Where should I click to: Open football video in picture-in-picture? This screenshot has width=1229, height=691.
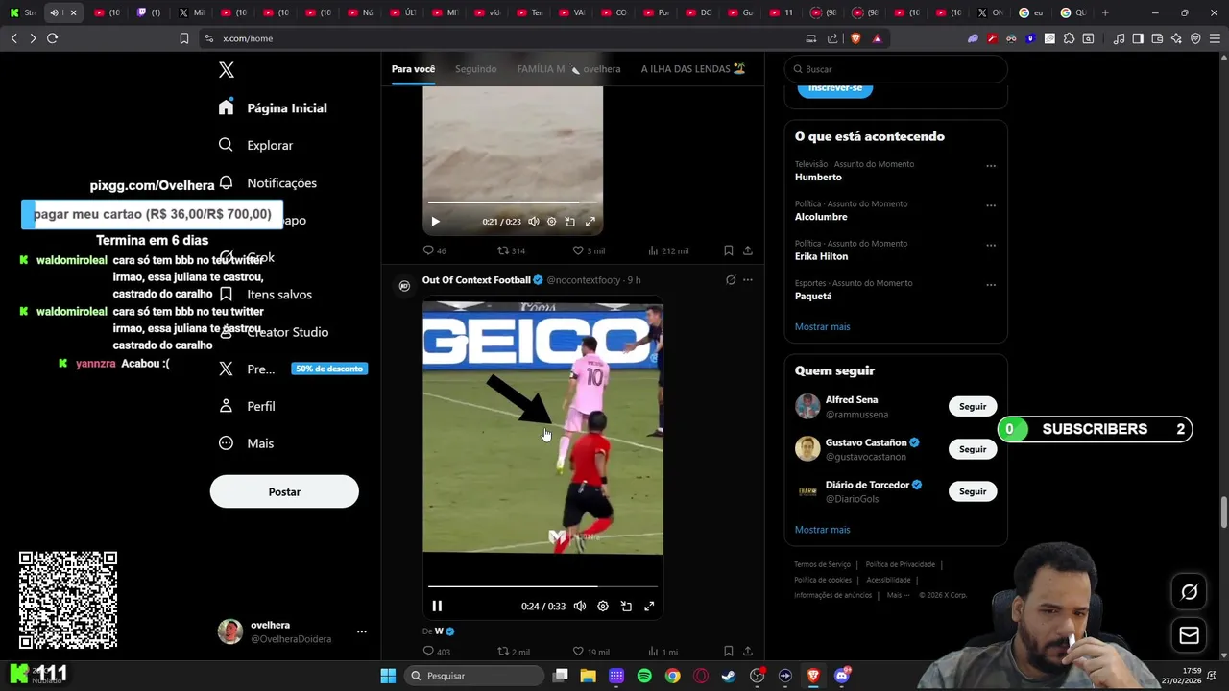[626, 607]
